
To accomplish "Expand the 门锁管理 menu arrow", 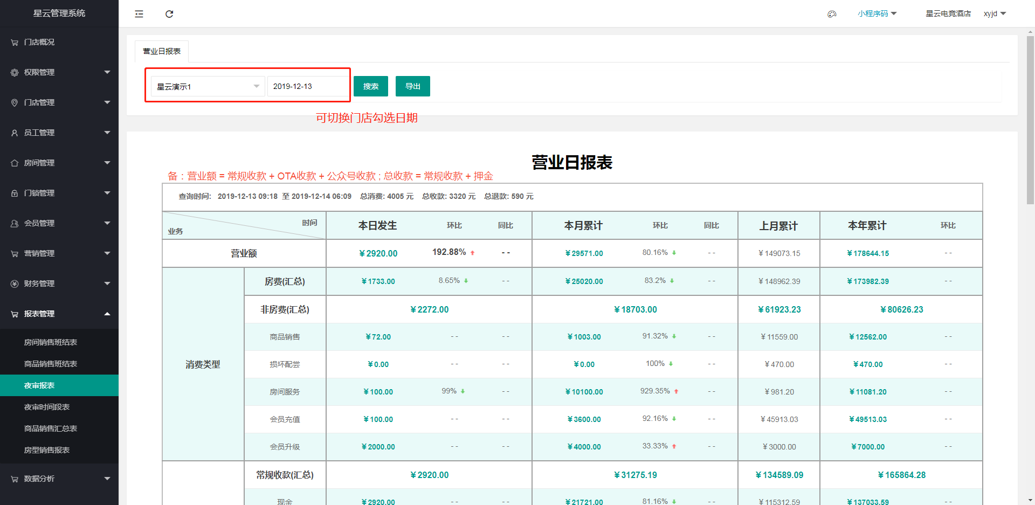I will [107, 193].
